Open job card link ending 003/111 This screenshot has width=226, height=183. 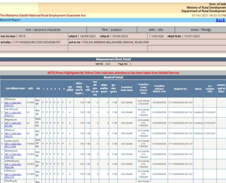13,114
